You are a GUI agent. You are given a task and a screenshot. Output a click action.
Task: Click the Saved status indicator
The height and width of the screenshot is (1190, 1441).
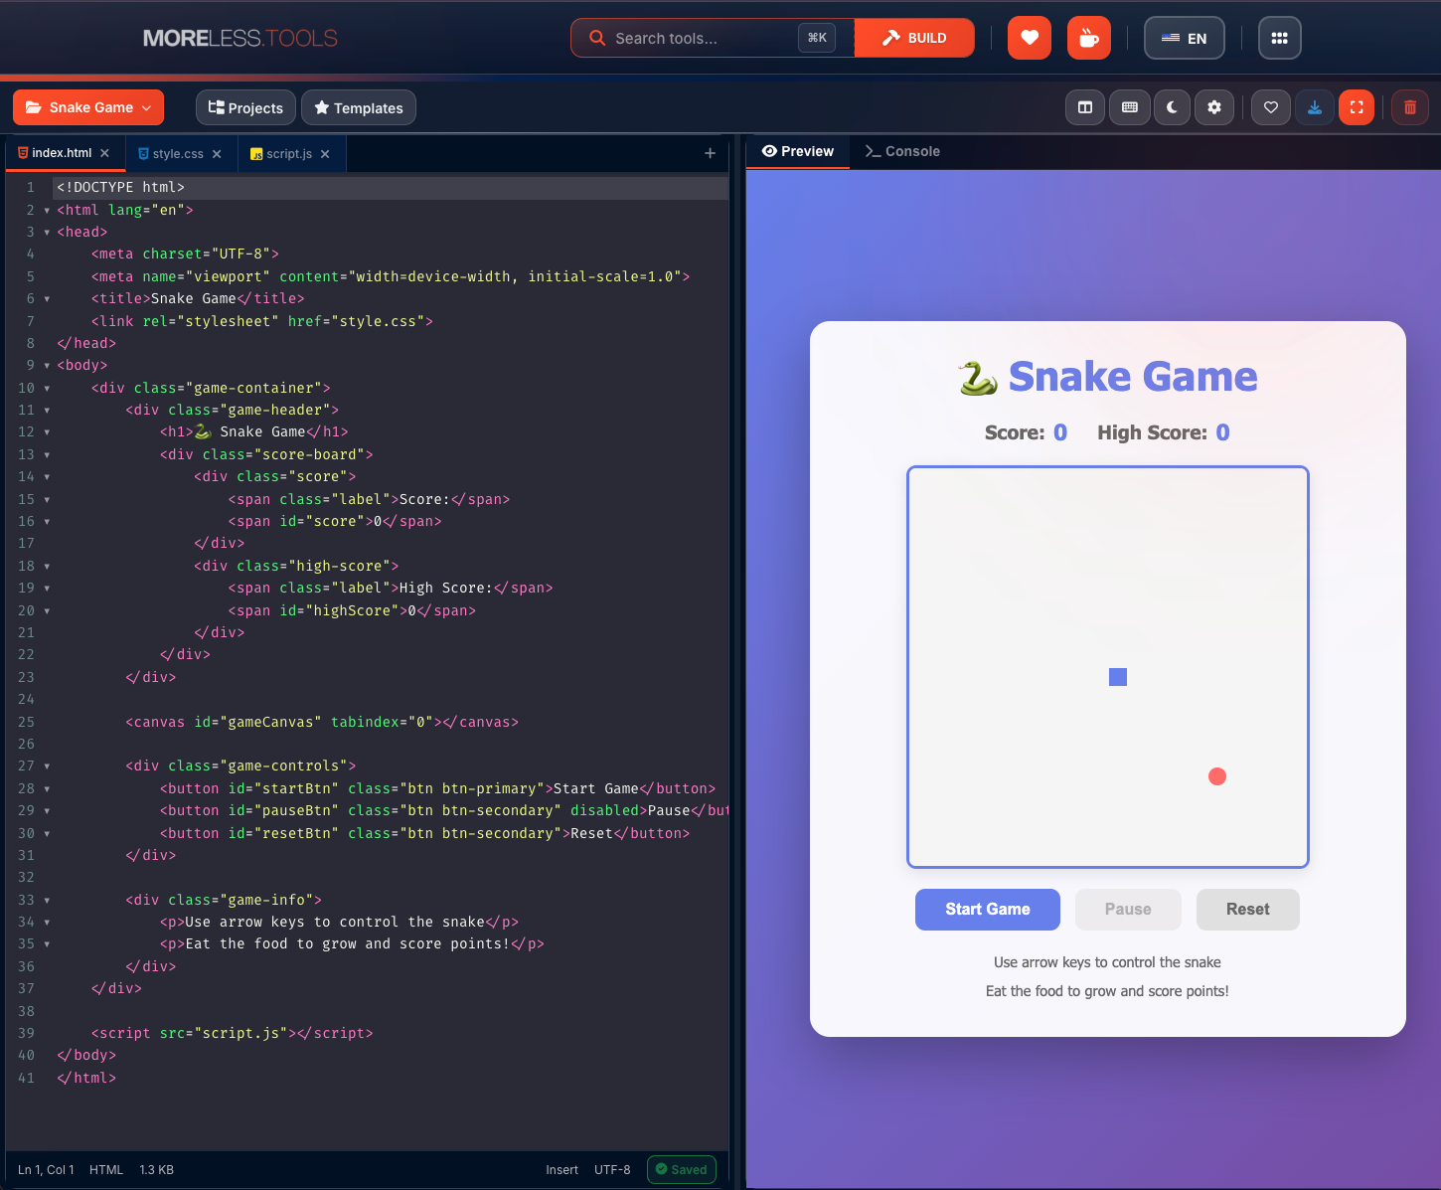tap(682, 1169)
